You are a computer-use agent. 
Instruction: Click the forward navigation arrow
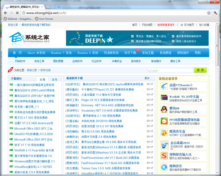(x=11, y=13)
